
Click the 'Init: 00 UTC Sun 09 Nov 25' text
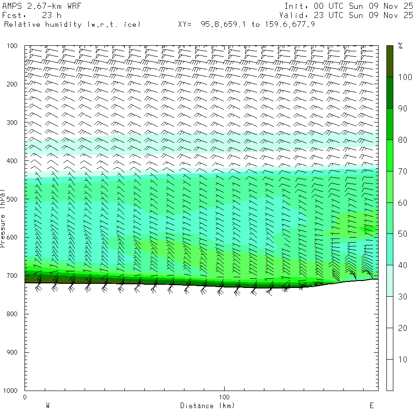(x=349, y=6)
